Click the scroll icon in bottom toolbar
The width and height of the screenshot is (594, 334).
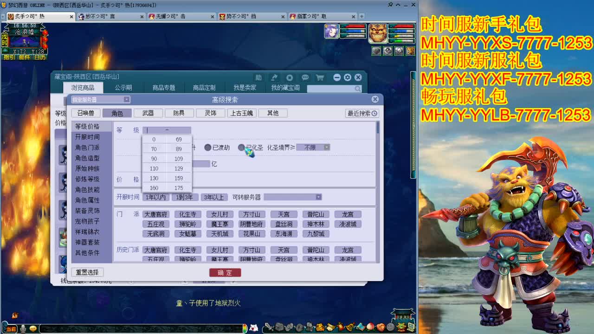330,328
